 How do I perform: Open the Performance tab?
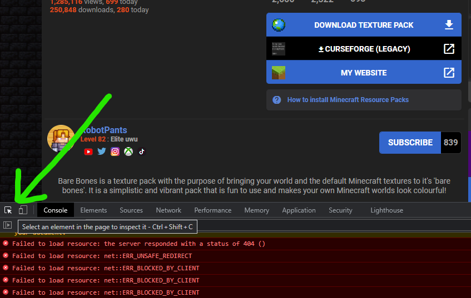tap(212, 210)
